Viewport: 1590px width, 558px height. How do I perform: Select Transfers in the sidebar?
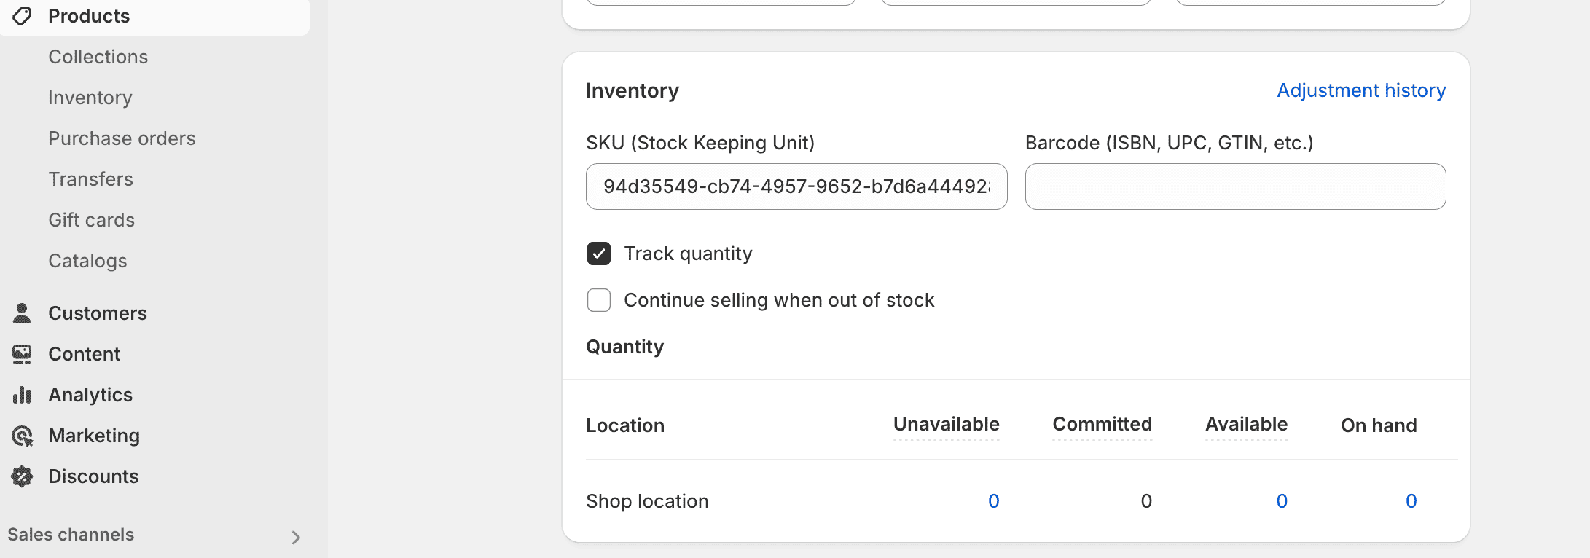(x=91, y=179)
